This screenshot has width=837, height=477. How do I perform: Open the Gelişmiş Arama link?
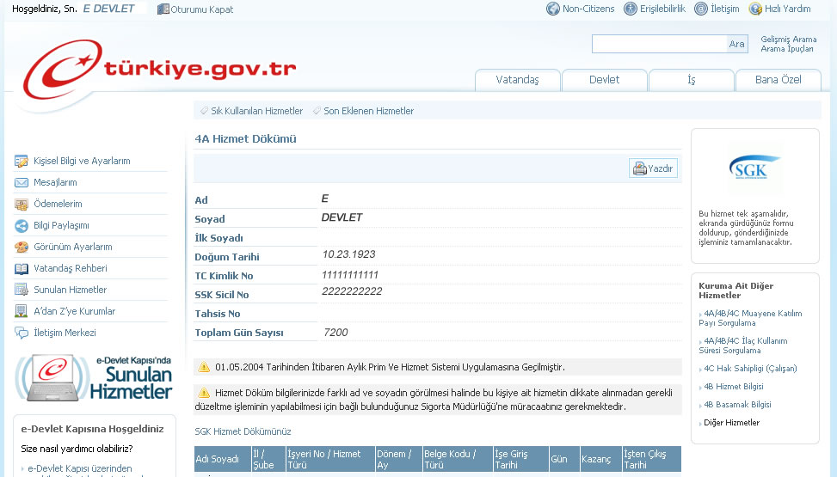(788, 40)
